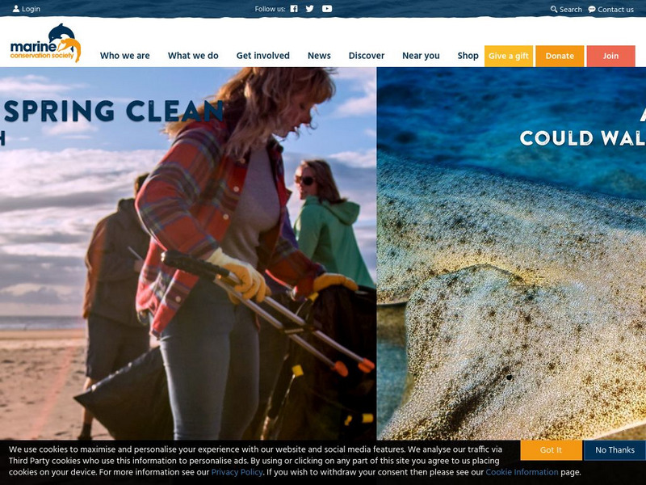The height and width of the screenshot is (485, 646).
Task: Open the Twitter icon link
Action: coord(310,9)
